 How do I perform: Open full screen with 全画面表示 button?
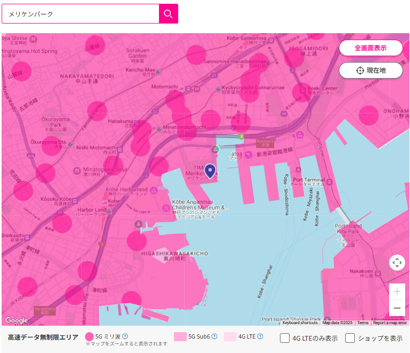click(370, 48)
